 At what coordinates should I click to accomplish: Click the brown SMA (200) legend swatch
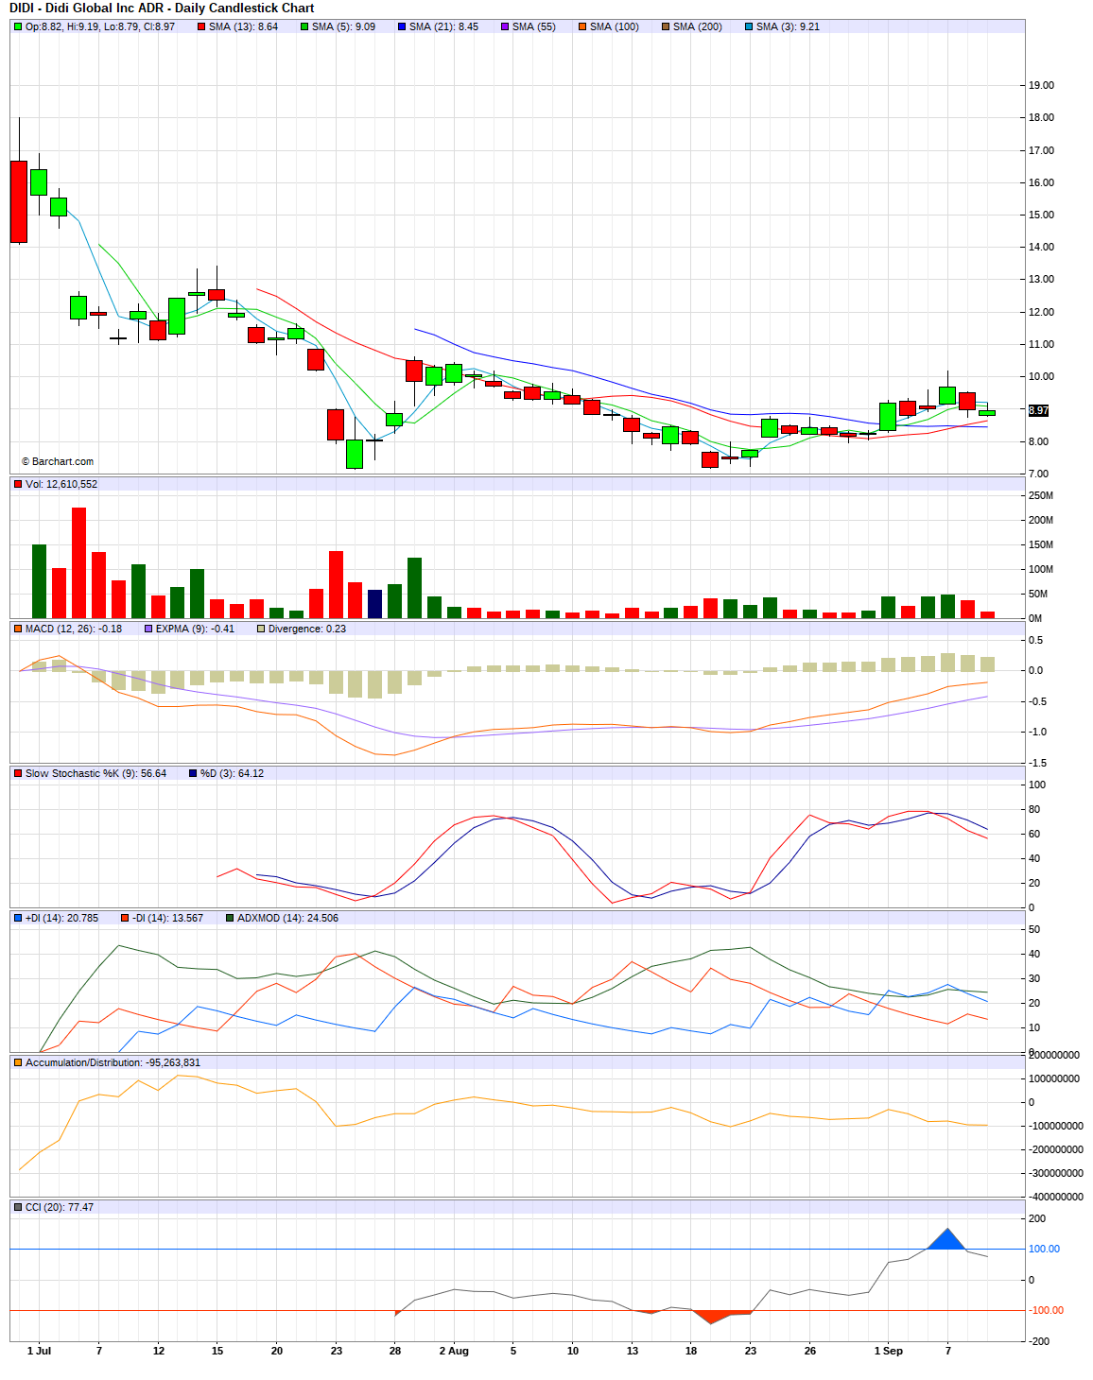pyautogui.click(x=666, y=26)
